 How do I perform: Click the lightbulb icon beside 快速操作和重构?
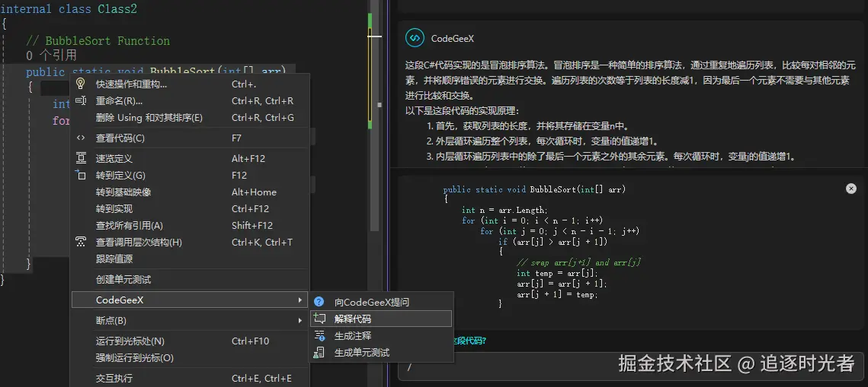point(81,84)
